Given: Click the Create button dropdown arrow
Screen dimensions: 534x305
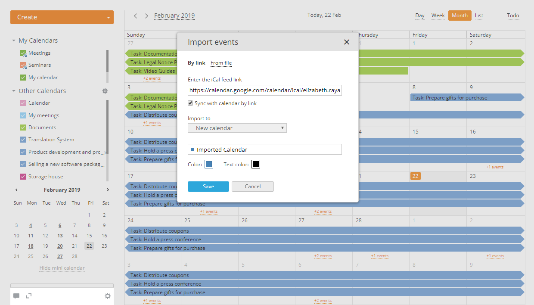Looking at the screenshot, I should (x=107, y=17).
